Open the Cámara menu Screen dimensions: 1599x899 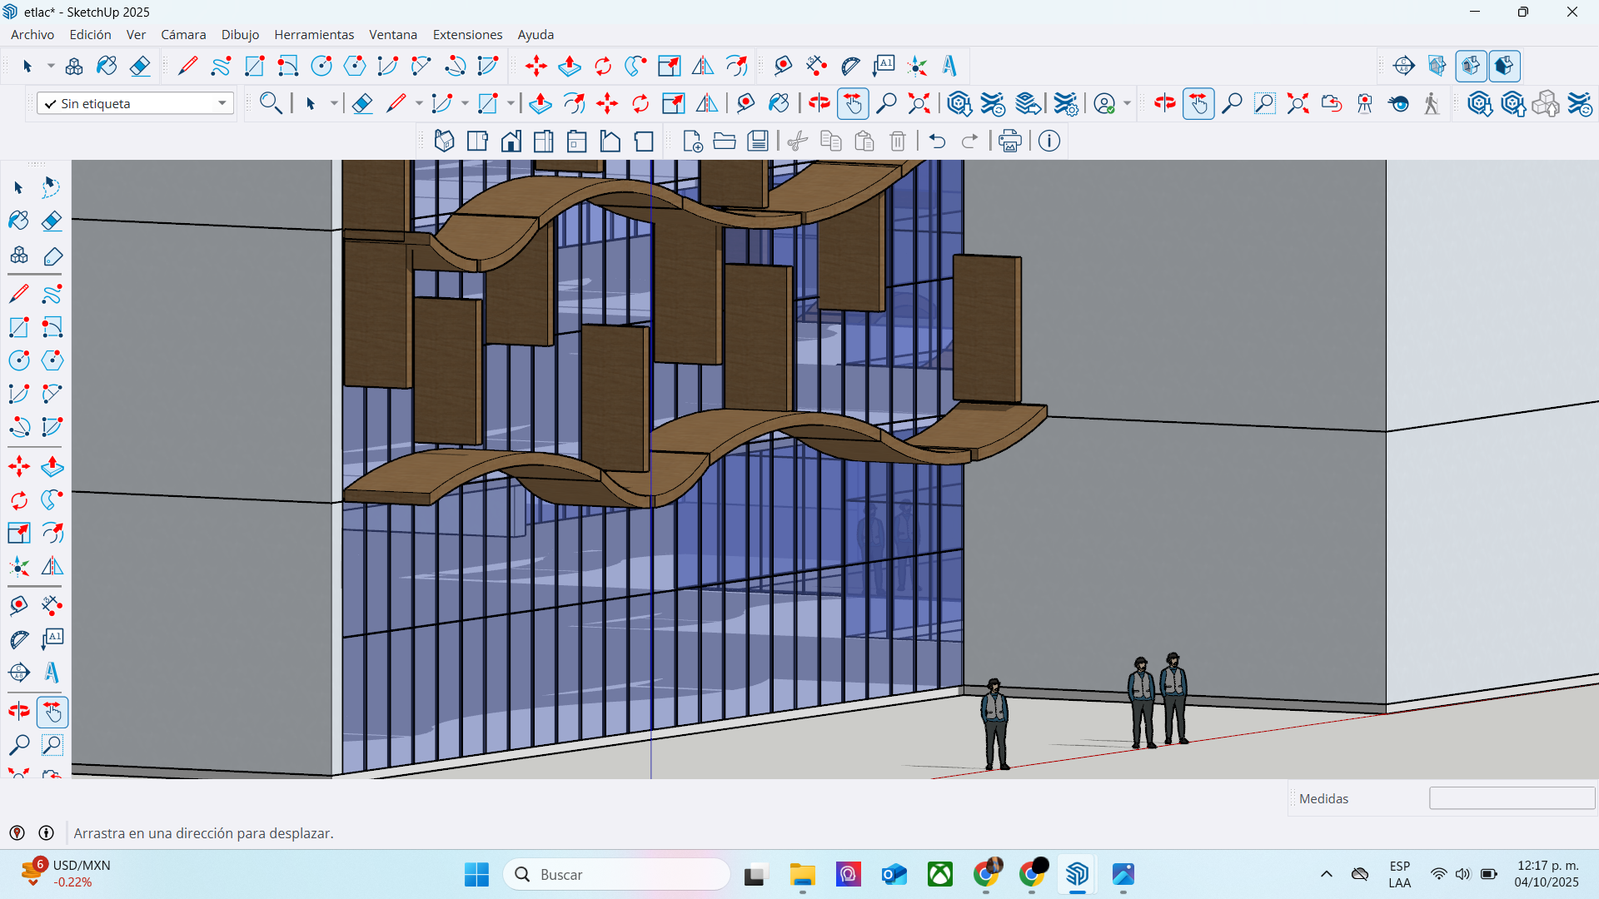coord(183,34)
